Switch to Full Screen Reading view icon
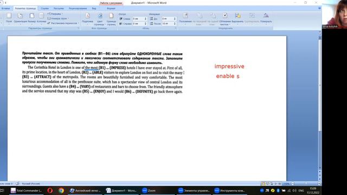 pyautogui.click(x=267, y=184)
